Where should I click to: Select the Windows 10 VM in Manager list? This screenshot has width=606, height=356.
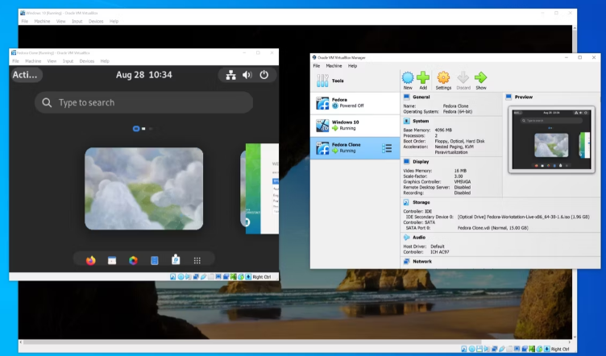[355, 126]
